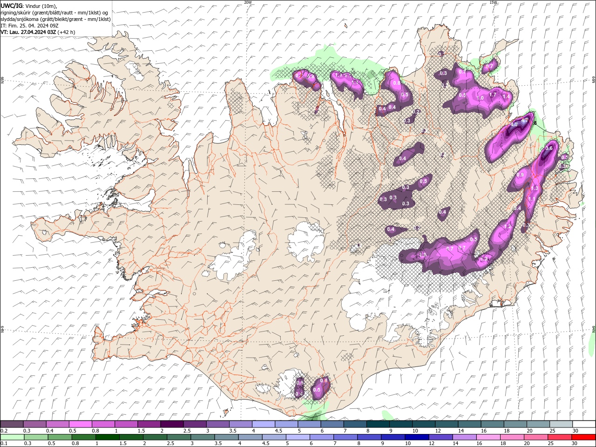The width and height of the screenshot is (596, 447).
Task: Click the upper legend swatch starting at 20
Action: (539, 424)
